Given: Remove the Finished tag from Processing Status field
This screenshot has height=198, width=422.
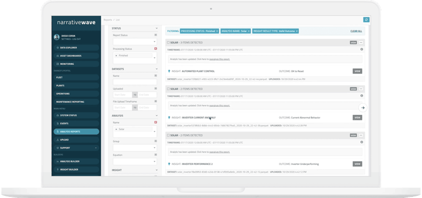Looking at the screenshot, I should [x=116, y=56].
